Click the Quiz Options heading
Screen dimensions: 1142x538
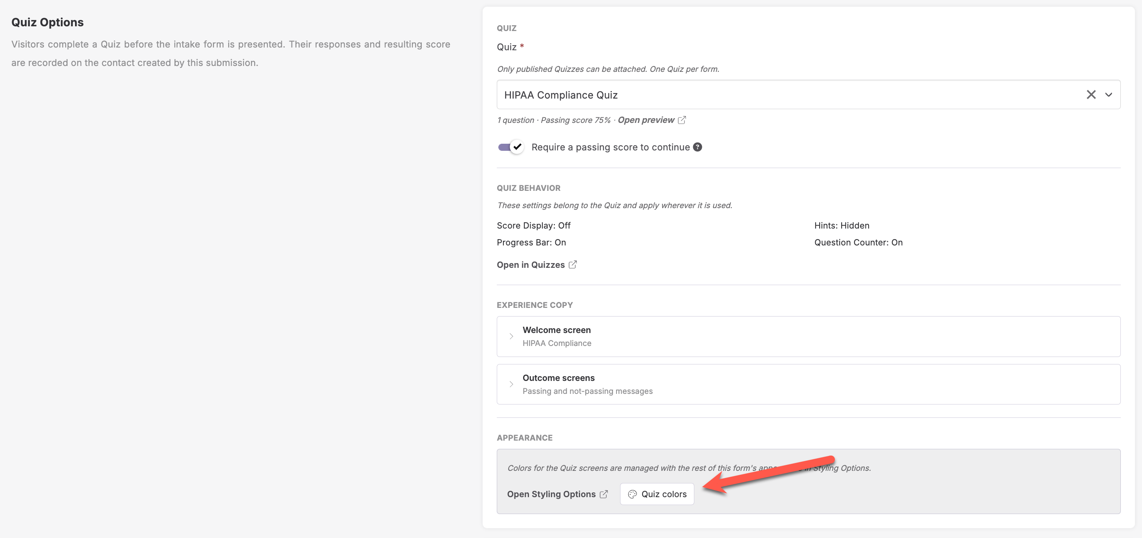[x=48, y=22]
